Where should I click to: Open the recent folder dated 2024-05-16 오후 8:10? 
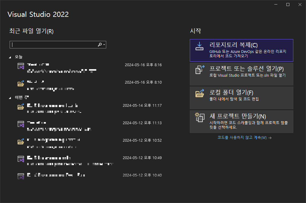pyautogui.click(x=90, y=85)
